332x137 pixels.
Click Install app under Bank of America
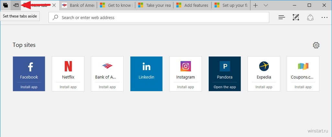(107, 87)
